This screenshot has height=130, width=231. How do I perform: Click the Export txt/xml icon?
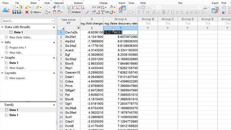pyautogui.click(x=215, y=10)
